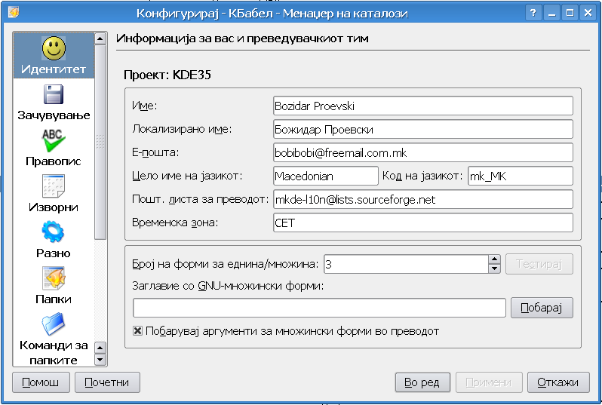602x405 pixels.
Task: Increase the number of plural forms
Action: [x=495, y=259]
